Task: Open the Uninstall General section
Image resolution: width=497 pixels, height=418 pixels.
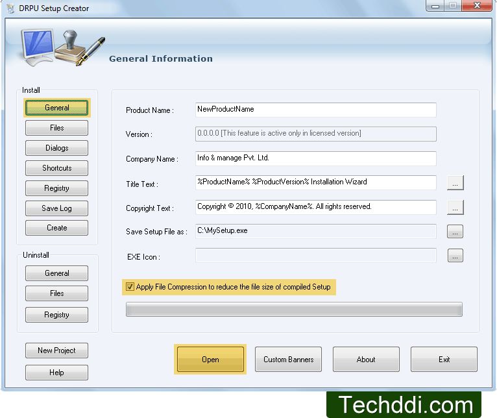Action: tap(56, 273)
